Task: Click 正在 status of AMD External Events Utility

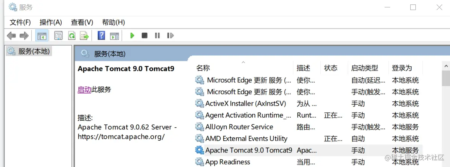Action: click(x=333, y=138)
